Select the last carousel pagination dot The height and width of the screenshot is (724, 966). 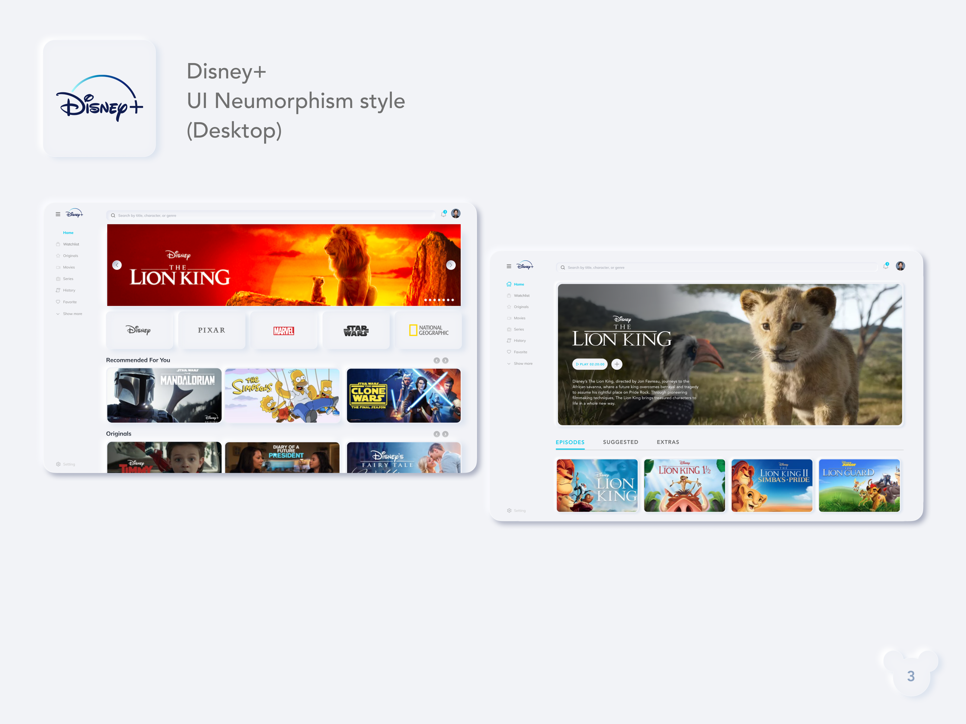(x=453, y=300)
